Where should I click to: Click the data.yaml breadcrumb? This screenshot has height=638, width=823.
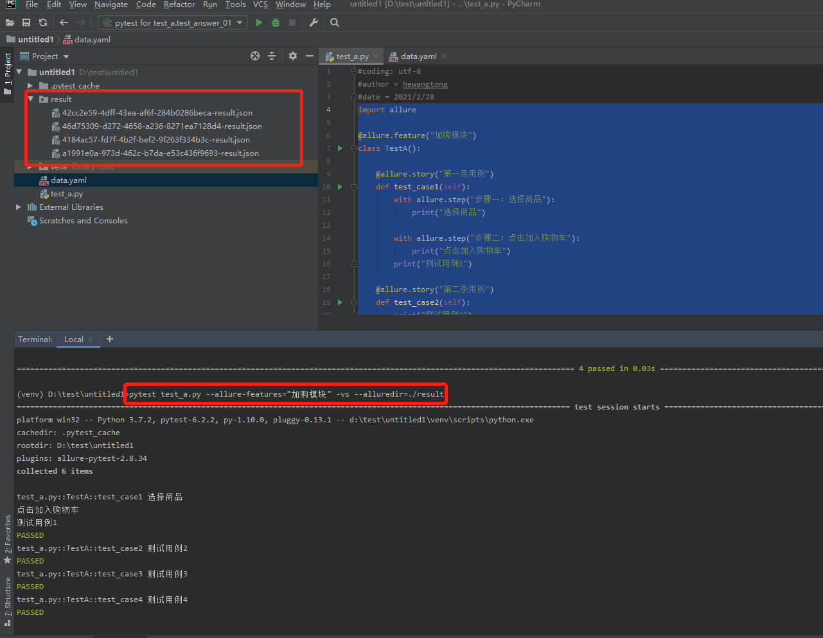pyautogui.click(x=87, y=39)
